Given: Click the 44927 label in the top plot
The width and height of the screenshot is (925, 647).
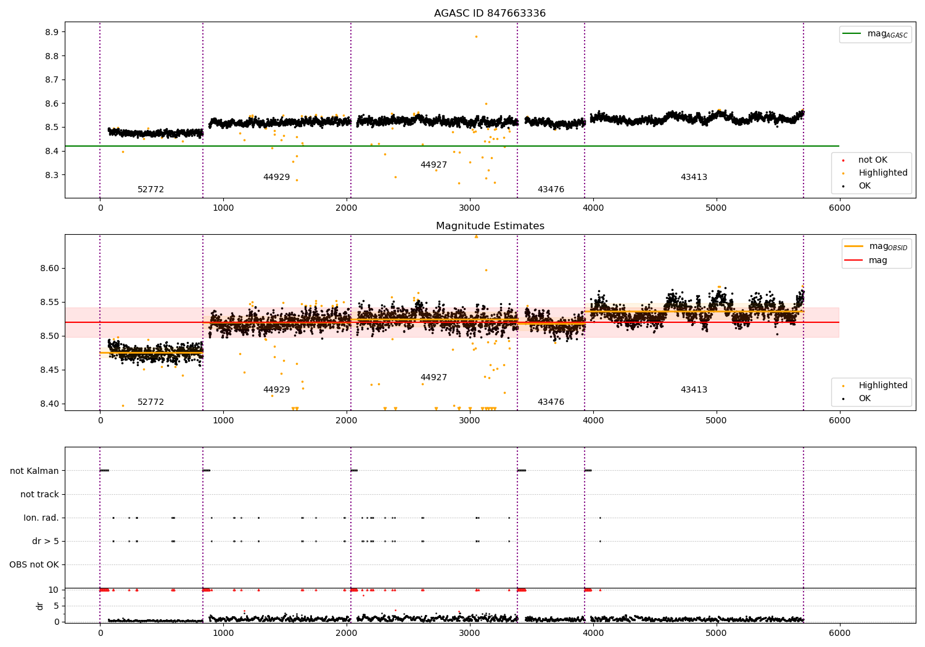Looking at the screenshot, I should tap(434, 165).
